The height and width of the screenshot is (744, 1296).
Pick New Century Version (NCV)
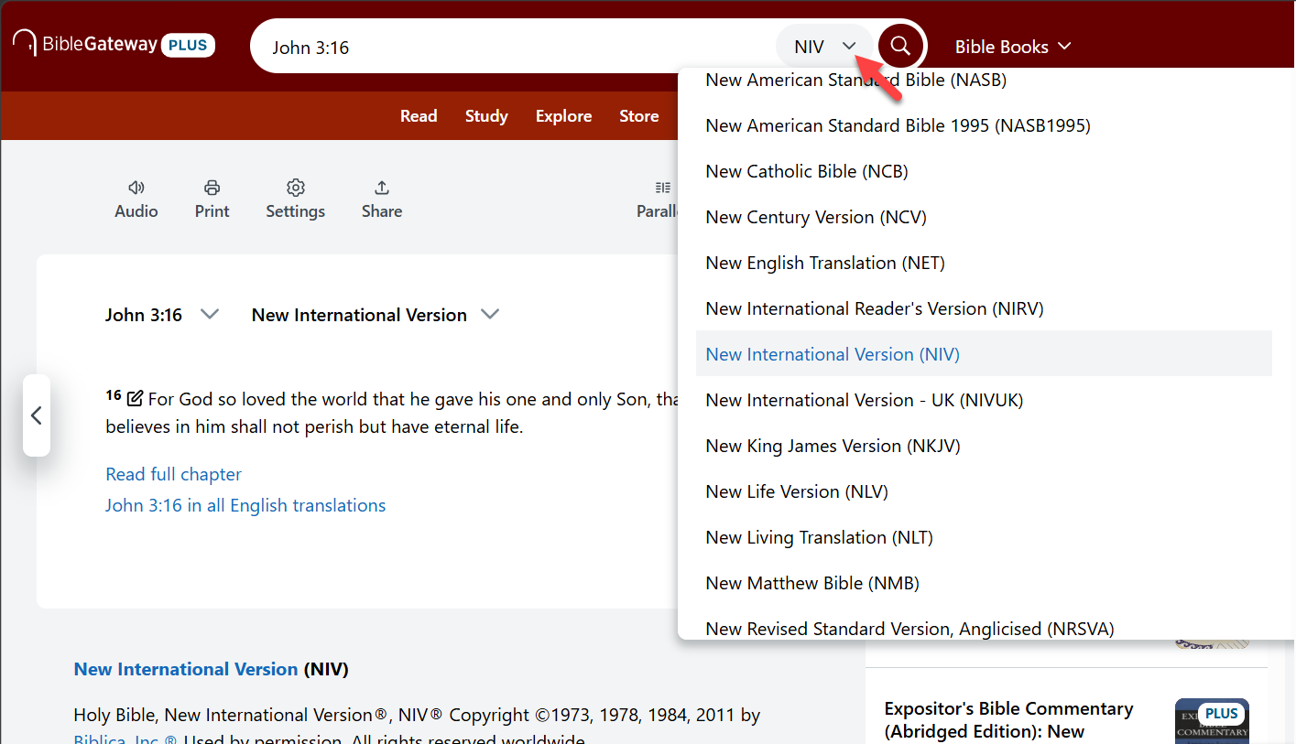984,217
